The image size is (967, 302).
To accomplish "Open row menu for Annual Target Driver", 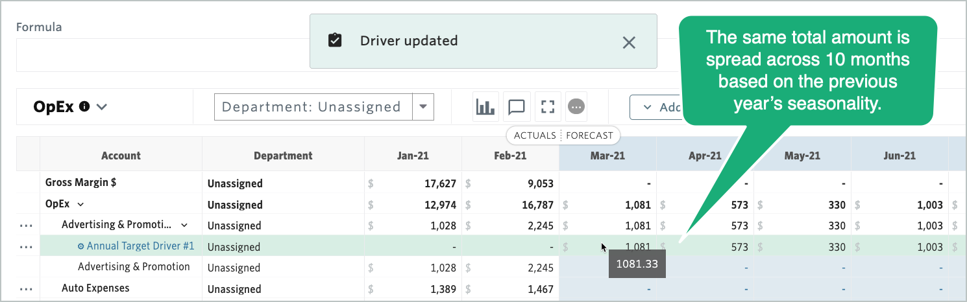I will pyautogui.click(x=27, y=247).
